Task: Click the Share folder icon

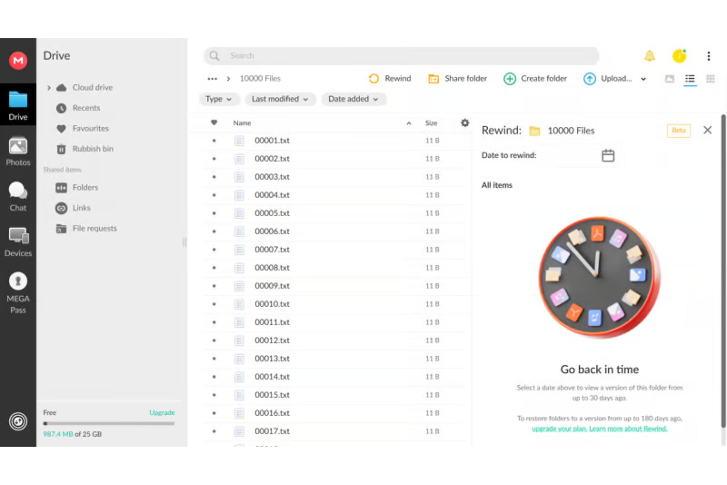Action: coord(434,79)
